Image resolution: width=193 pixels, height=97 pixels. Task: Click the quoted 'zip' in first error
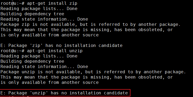click(36, 46)
